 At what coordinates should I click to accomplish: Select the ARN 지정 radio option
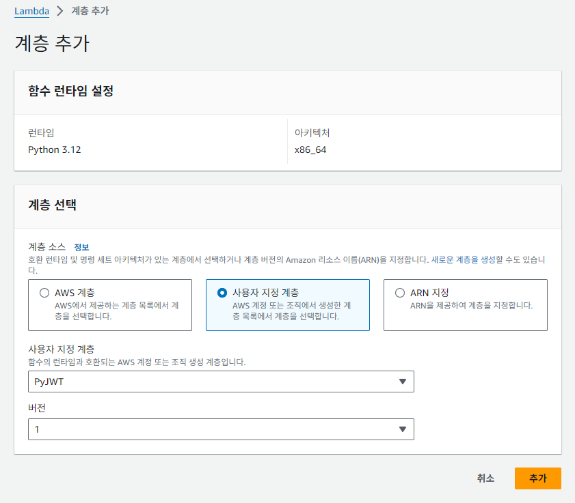[x=400, y=293]
